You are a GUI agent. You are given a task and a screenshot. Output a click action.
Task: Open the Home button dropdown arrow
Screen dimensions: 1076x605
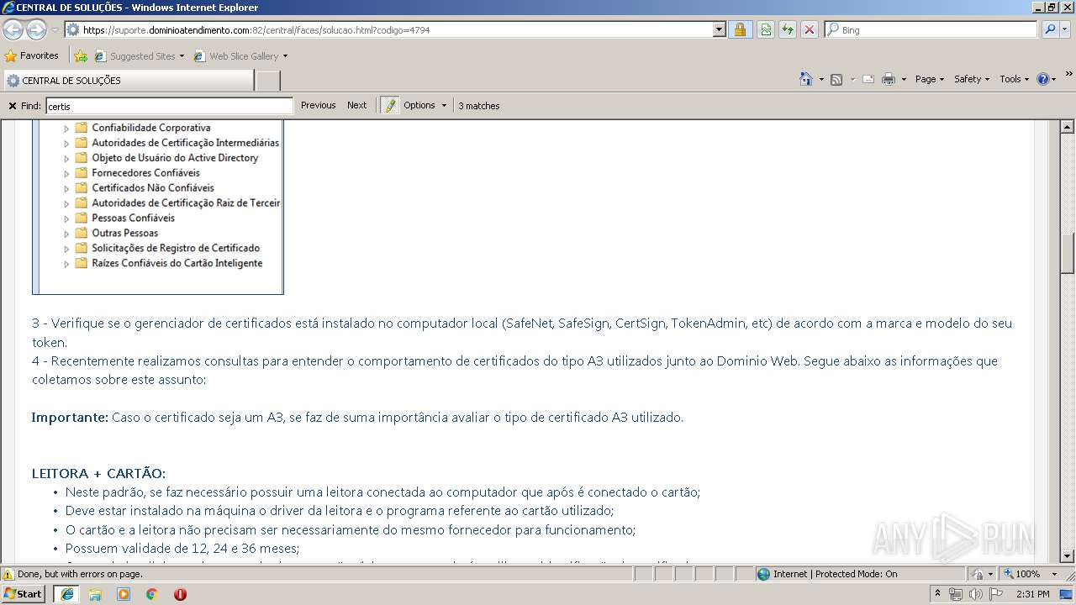821,80
